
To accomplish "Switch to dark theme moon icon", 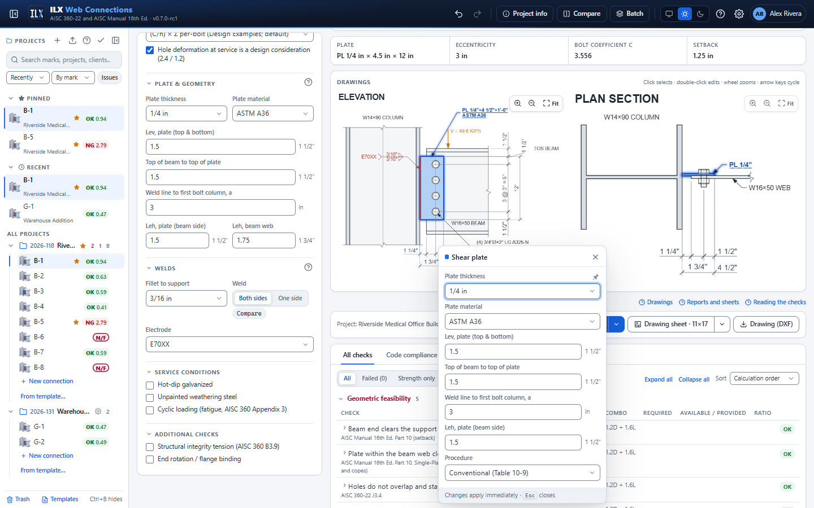I will coord(700,14).
